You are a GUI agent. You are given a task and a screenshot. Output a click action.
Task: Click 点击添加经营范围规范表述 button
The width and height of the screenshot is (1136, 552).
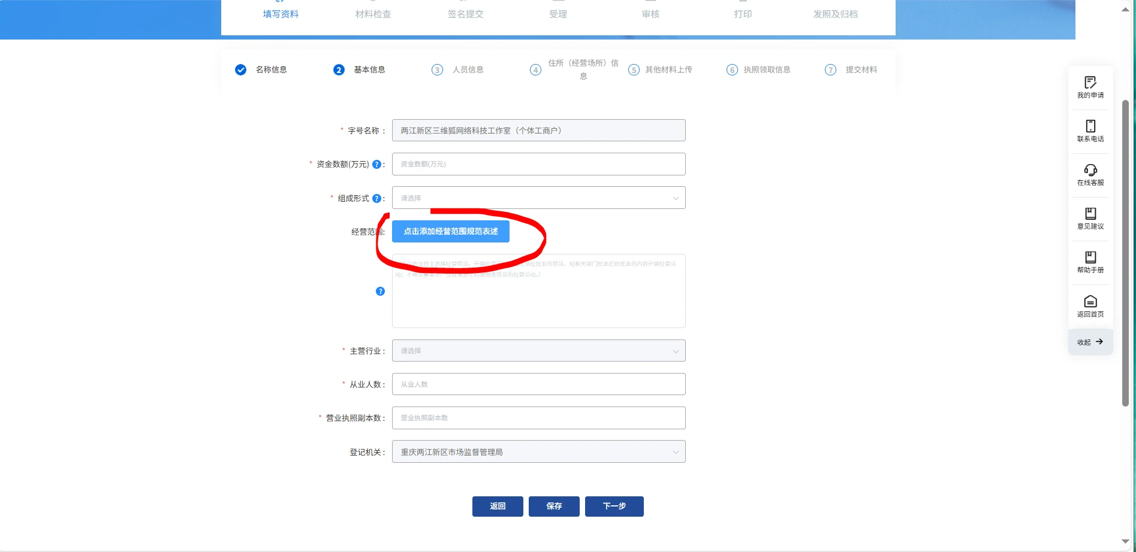pos(450,232)
